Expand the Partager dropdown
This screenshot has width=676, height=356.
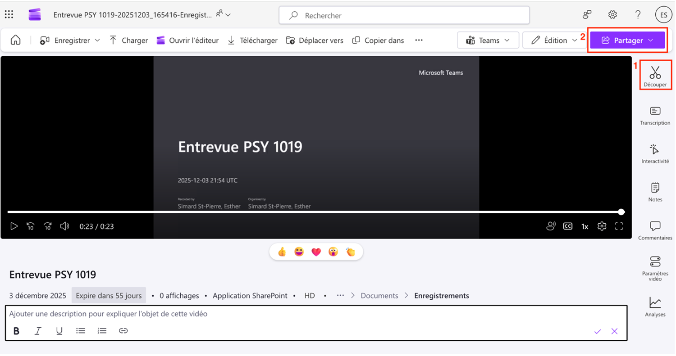(627, 41)
